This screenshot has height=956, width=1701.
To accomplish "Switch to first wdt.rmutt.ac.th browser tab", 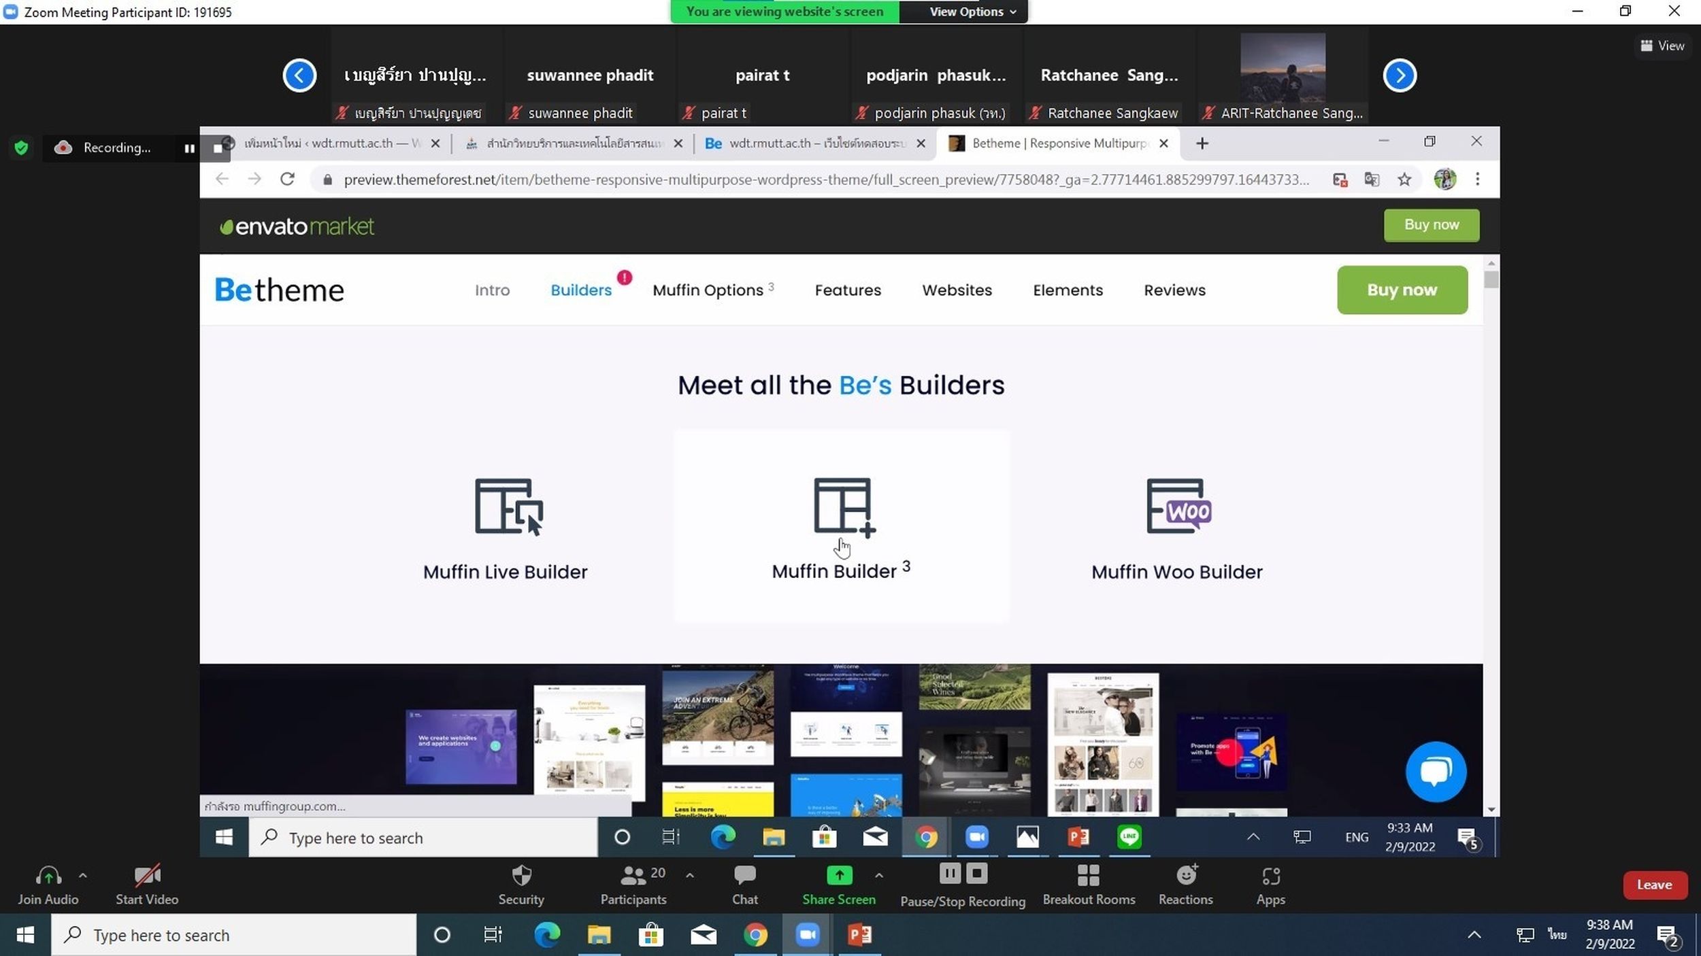I will [x=331, y=143].
